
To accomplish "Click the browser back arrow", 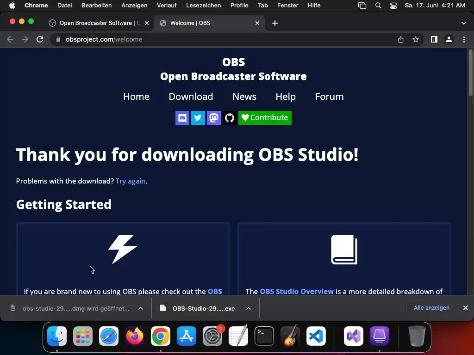I will click(10, 39).
